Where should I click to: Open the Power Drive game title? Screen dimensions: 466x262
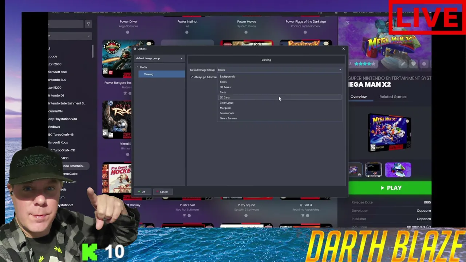128,21
